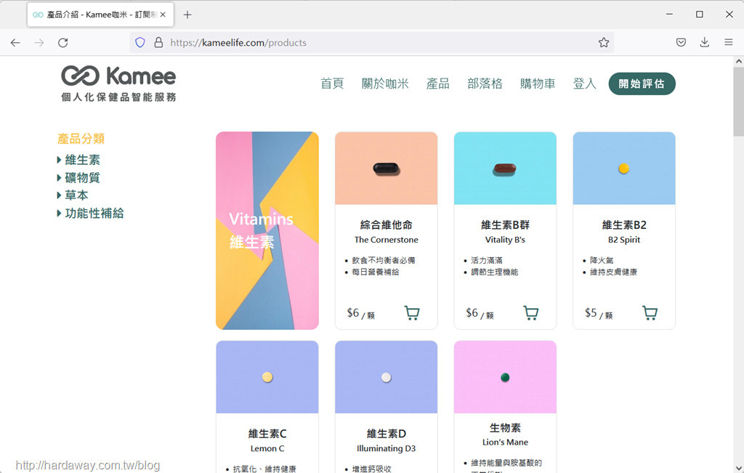
Task: Bookmark this page with the star icon
Action: point(604,43)
